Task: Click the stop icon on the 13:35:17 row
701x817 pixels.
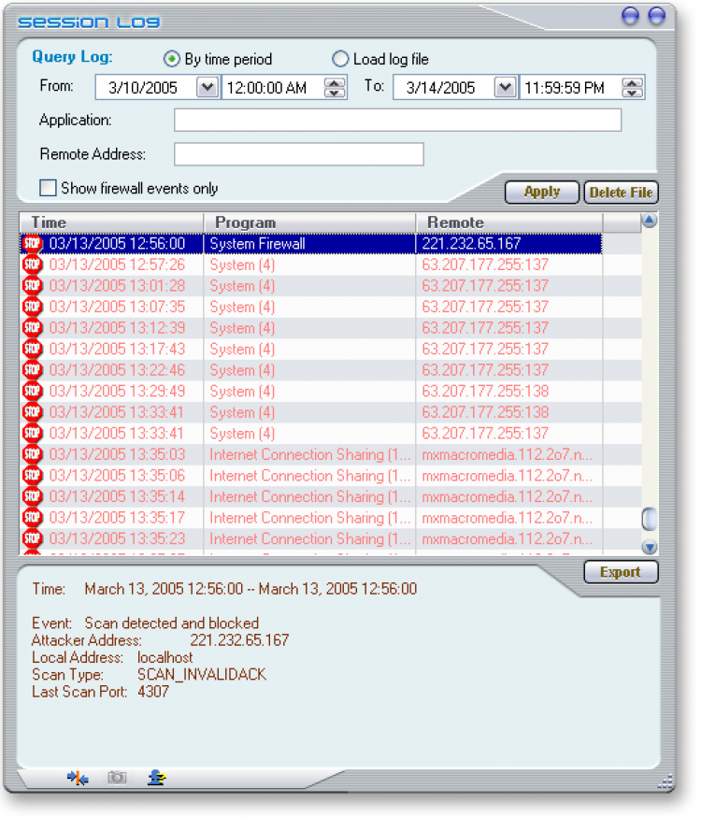Action: pyautogui.click(x=33, y=517)
